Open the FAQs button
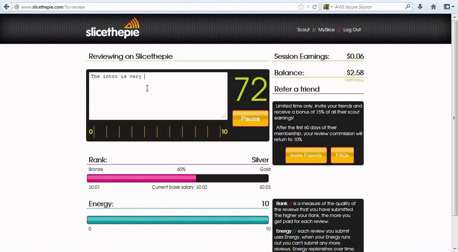 (x=342, y=155)
